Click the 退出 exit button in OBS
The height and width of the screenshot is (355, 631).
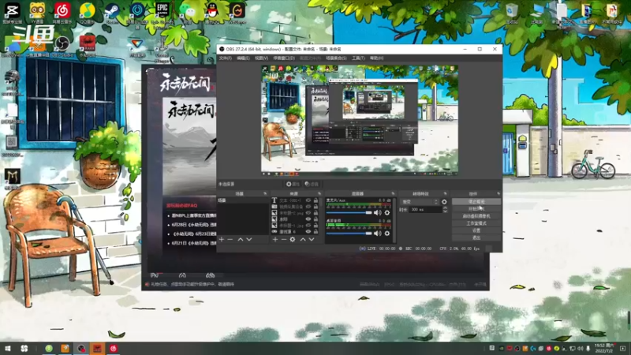pyautogui.click(x=476, y=238)
